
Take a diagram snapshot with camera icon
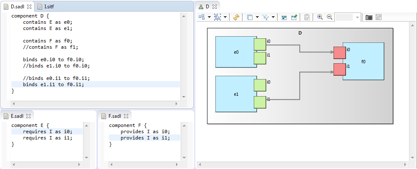point(369,17)
